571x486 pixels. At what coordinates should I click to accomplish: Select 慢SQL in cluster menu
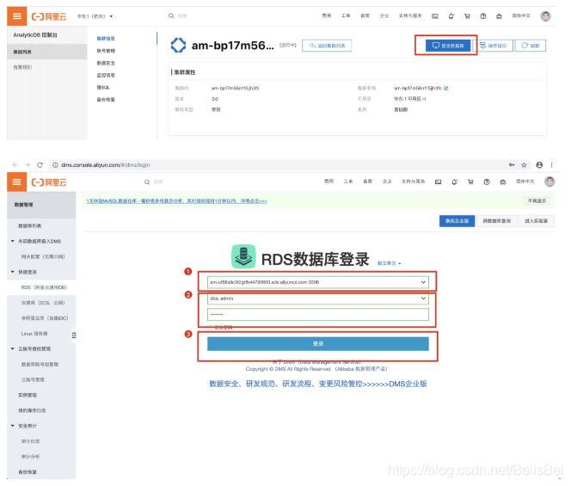click(x=103, y=88)
